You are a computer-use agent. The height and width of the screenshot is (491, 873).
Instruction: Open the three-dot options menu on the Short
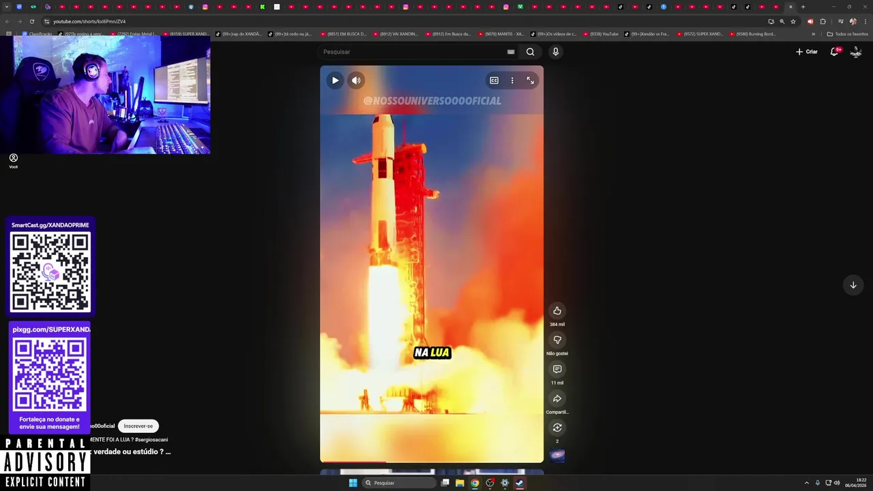click(x=512, y=80)
